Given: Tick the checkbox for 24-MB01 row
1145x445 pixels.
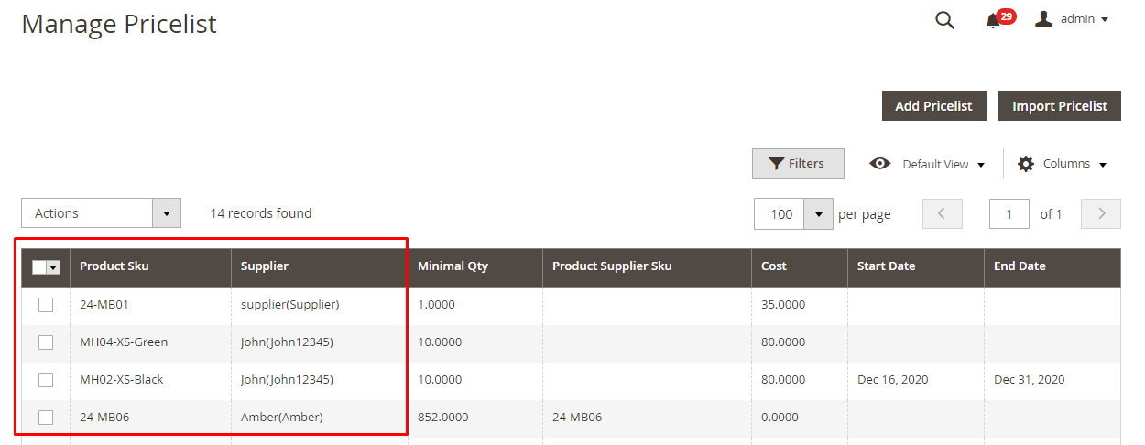Looking at the screenshot, I should (46, 305).
